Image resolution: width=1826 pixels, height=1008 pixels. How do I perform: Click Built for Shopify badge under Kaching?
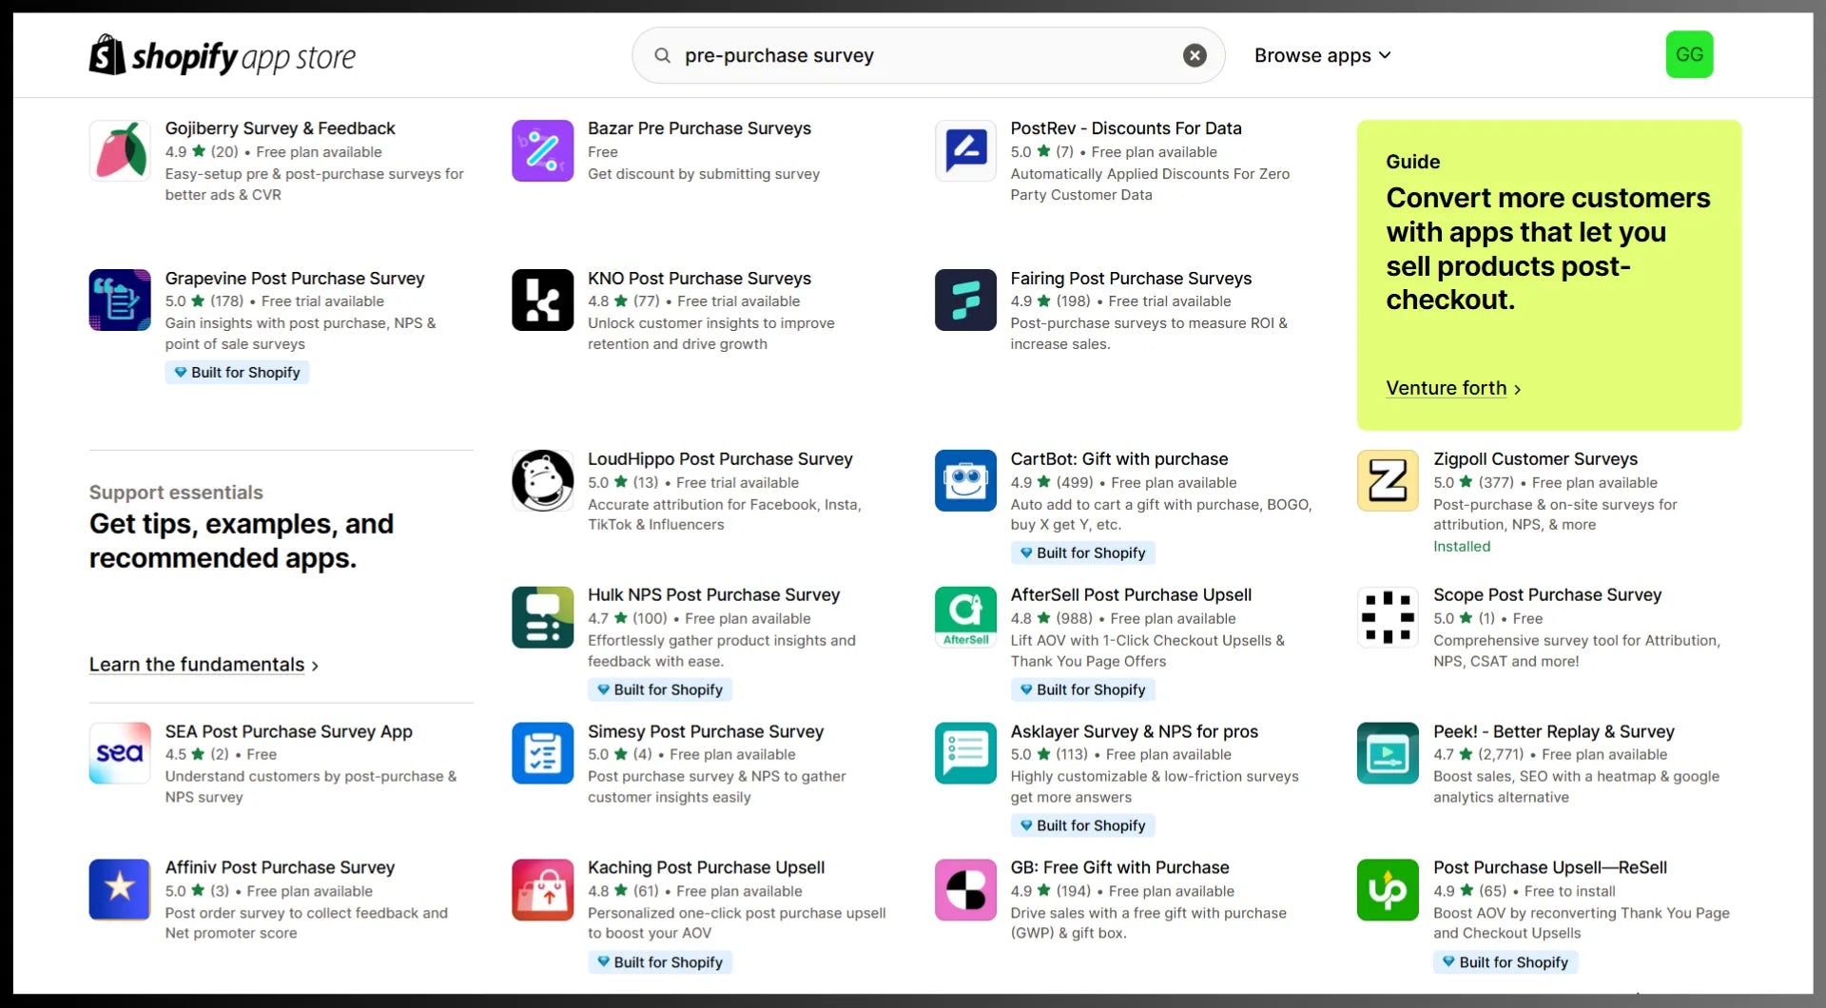click(660, 963)
